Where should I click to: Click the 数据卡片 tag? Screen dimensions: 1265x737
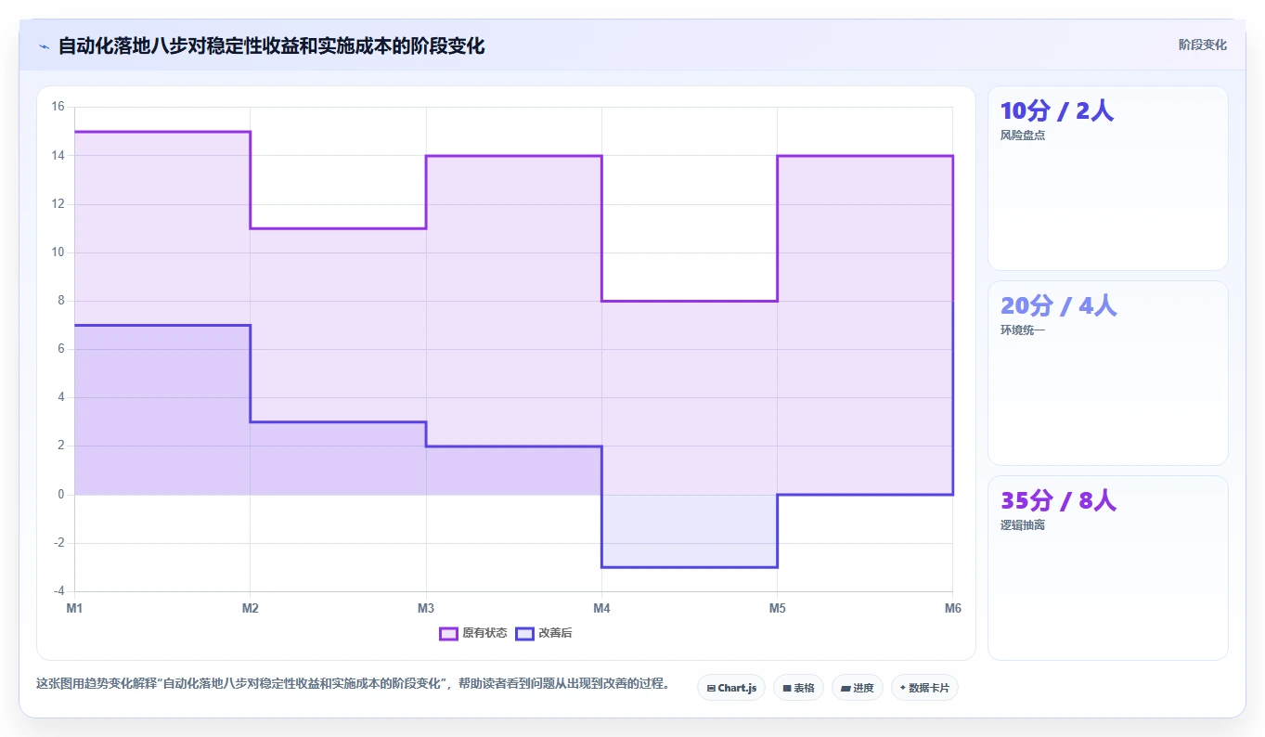(924, 688)
